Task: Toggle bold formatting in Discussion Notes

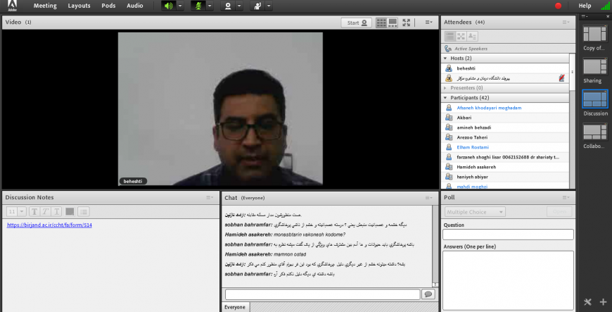Action: (34, 211)
